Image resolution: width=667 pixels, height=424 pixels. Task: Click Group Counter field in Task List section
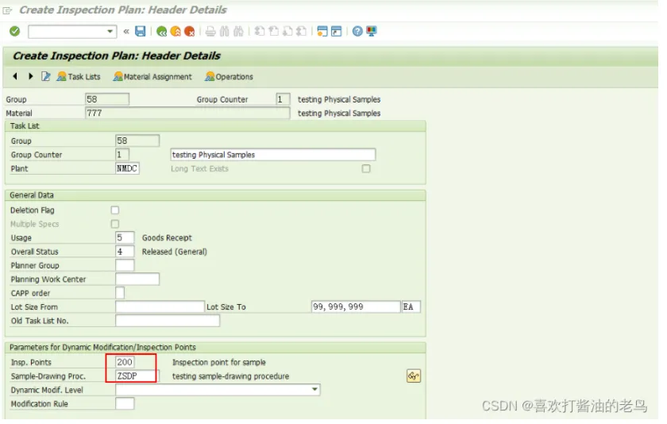click(x=122, y=155)
